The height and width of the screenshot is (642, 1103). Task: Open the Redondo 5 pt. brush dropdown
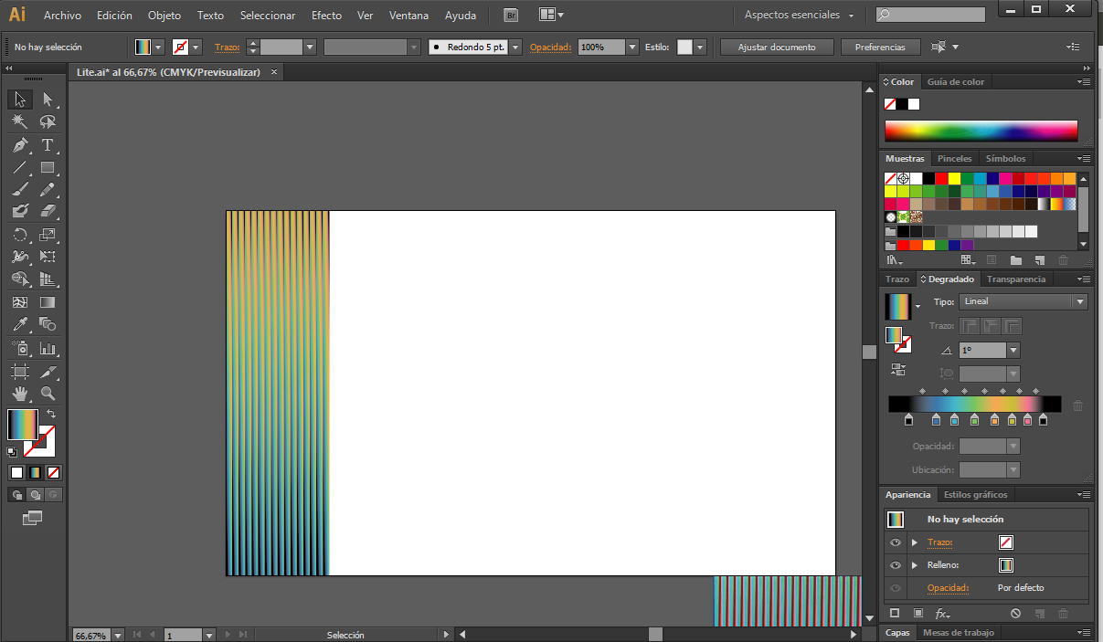coord(515,47)
